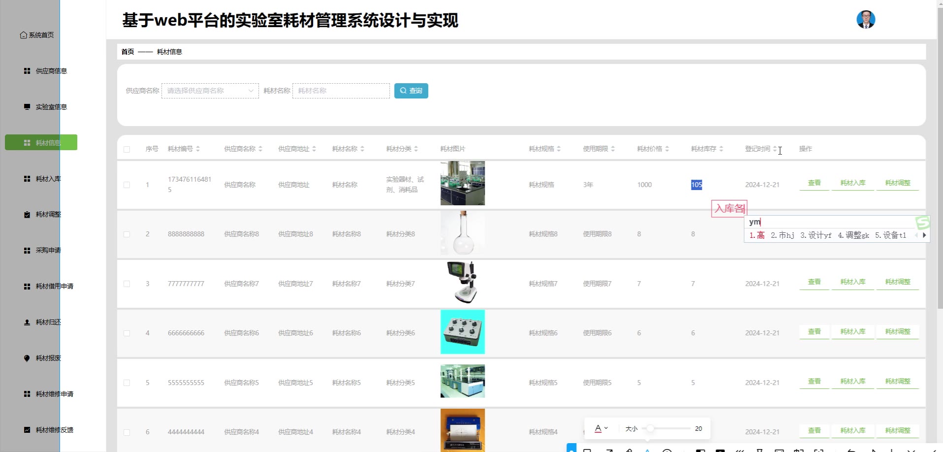Open 耗材入库 in the sidebar menu
Screen dimensions: 943x452
pos(48,179)
